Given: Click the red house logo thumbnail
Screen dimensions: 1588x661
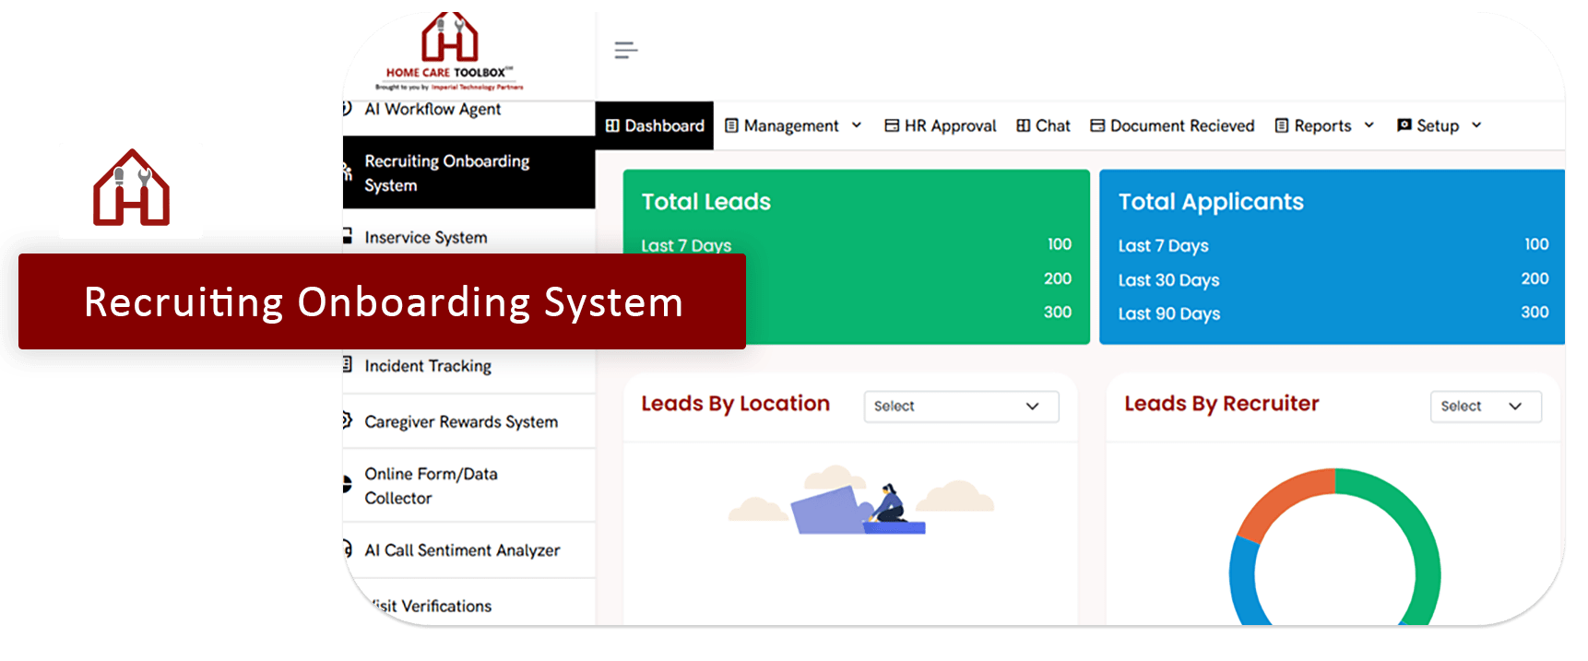Looking at the screenshot, I should pos(131,190).
